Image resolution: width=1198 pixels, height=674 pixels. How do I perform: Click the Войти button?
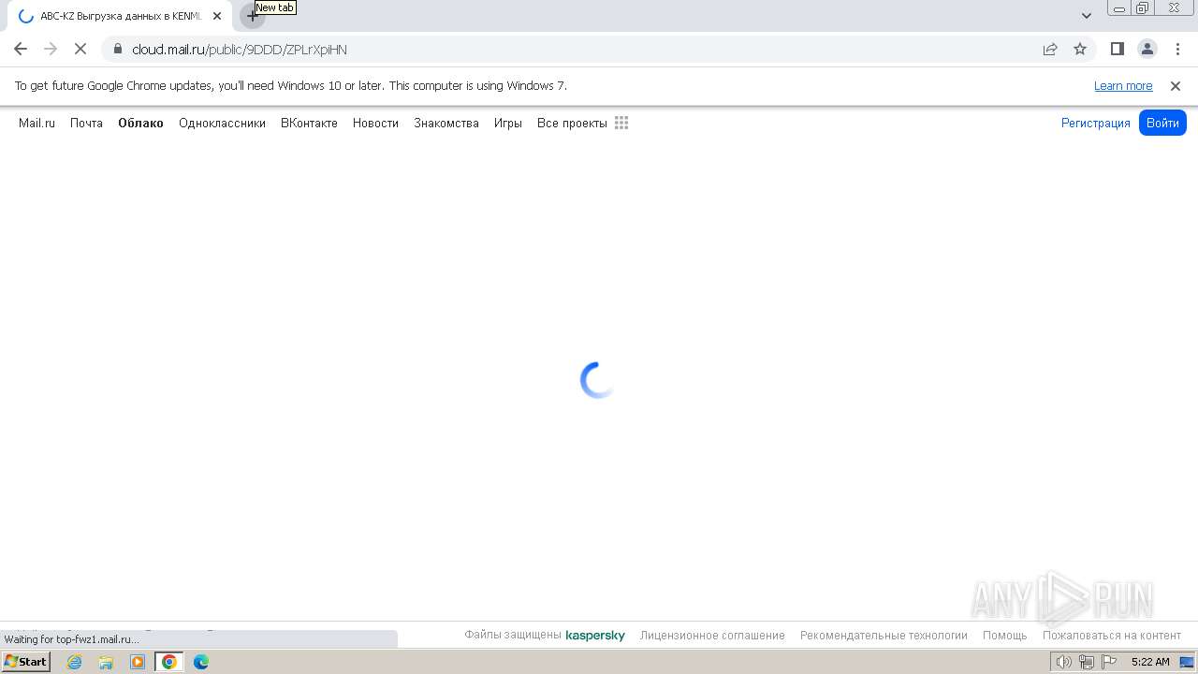[1162, 123]
